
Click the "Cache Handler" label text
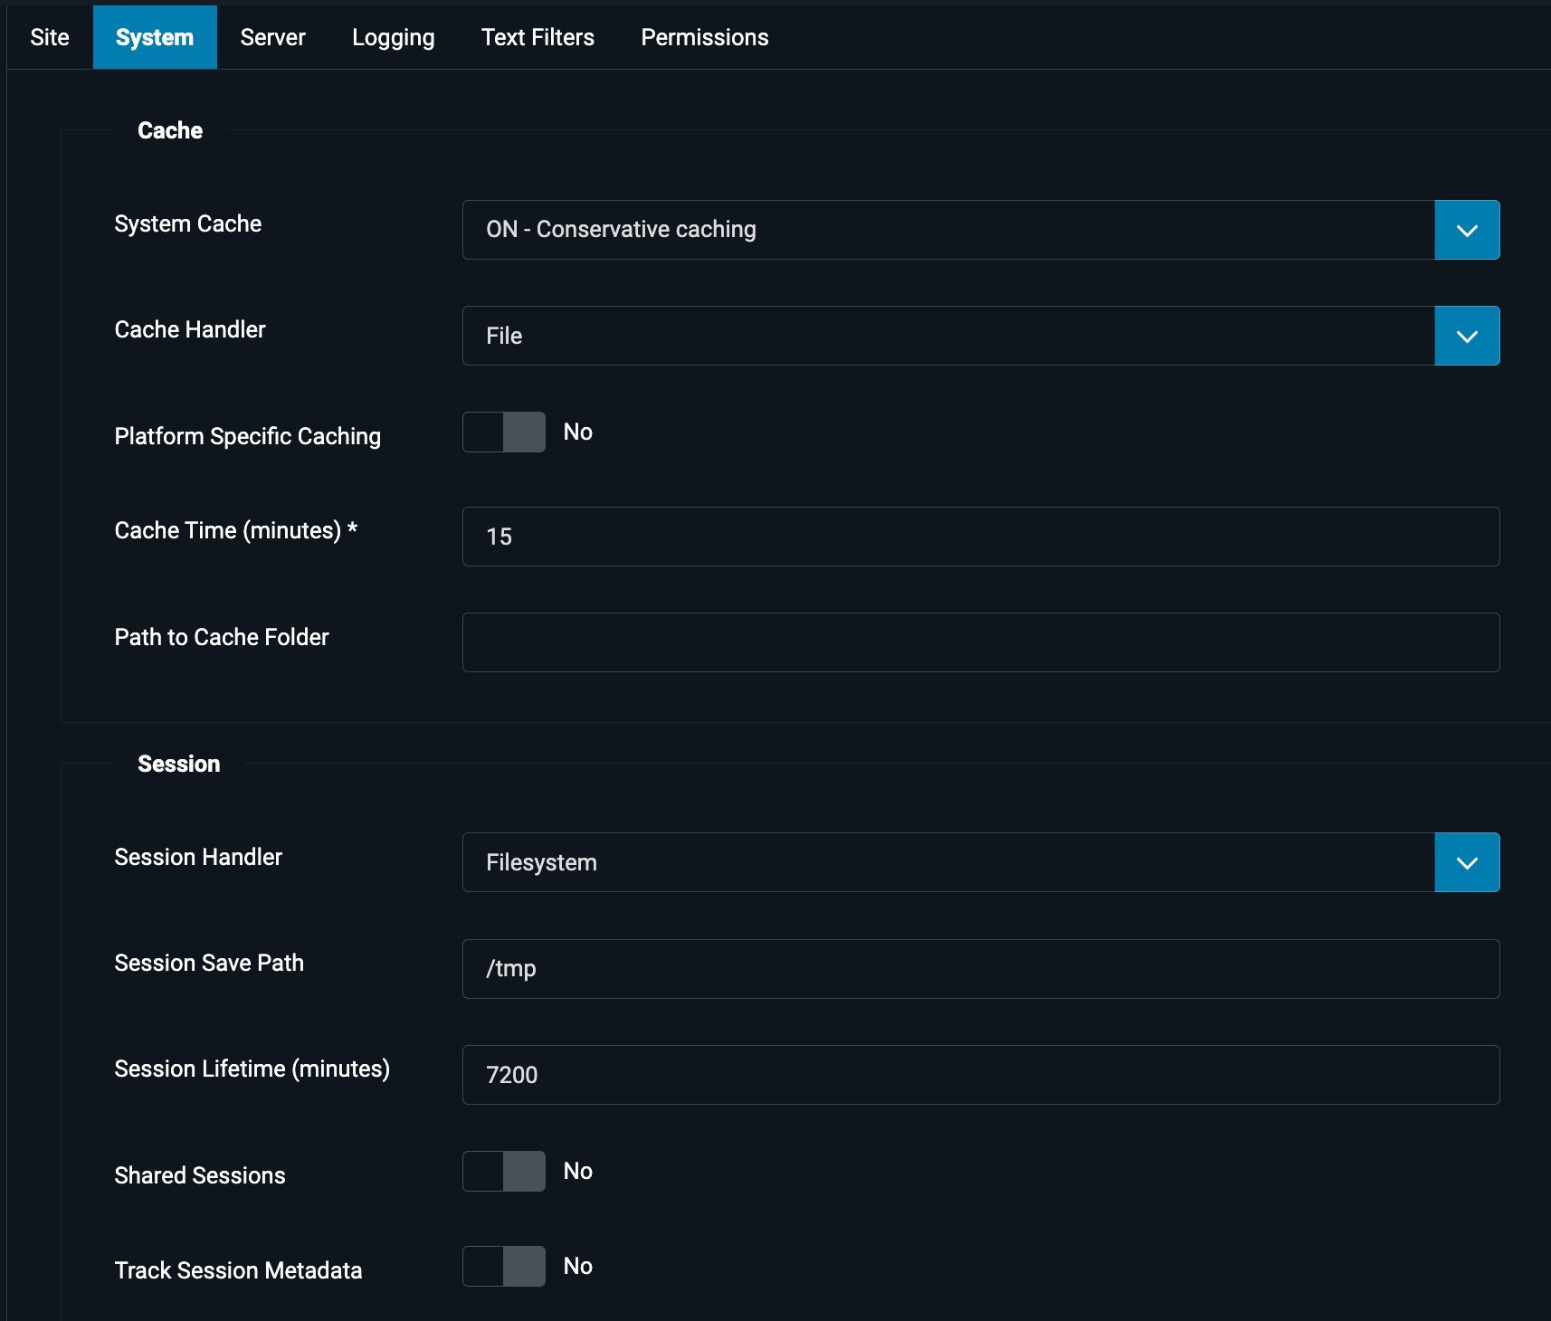190,329
